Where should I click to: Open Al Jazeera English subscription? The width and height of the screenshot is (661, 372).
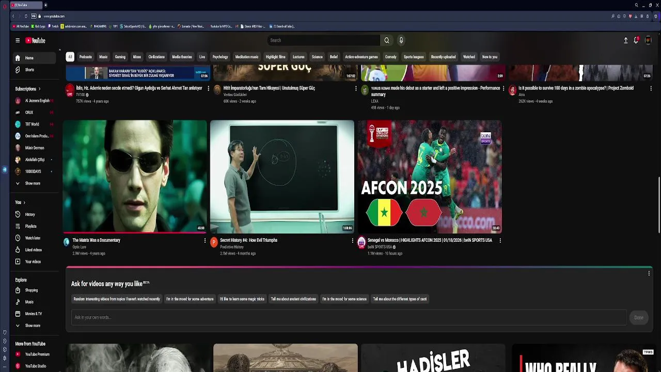tap(33, 101)
